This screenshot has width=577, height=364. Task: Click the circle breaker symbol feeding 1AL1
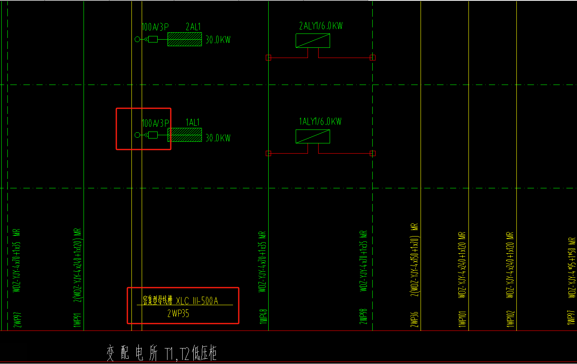tap(138, 135)
